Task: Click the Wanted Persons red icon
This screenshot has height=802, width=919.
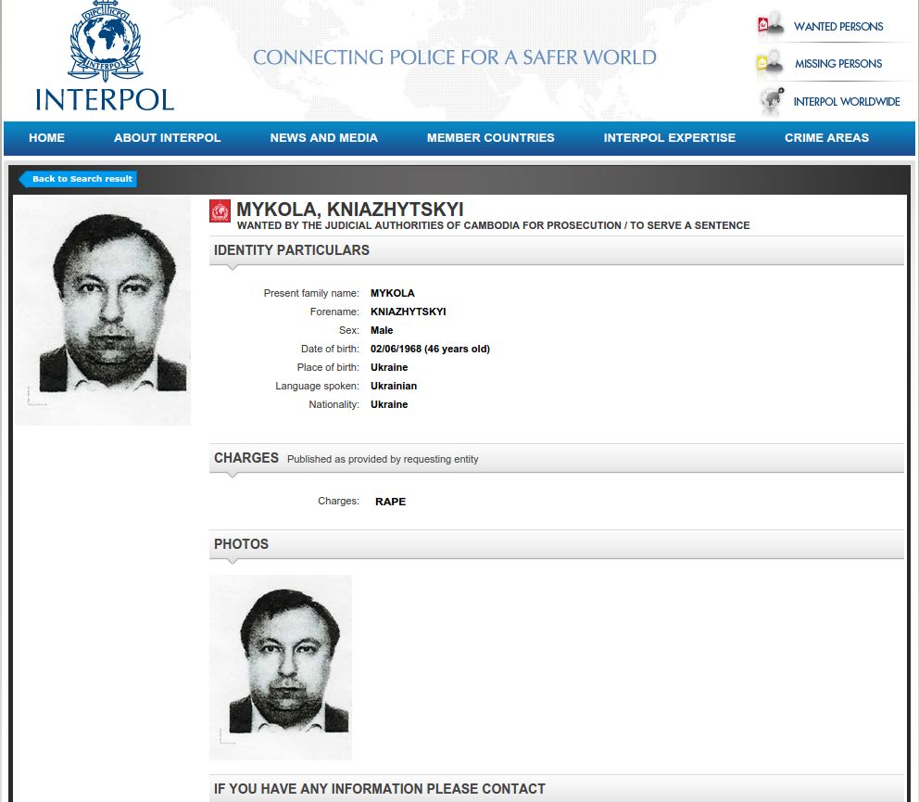Action: pos(771,25)
